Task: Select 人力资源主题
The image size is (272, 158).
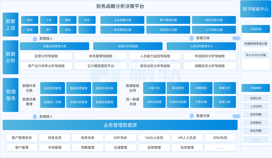Action: point(214,30)
